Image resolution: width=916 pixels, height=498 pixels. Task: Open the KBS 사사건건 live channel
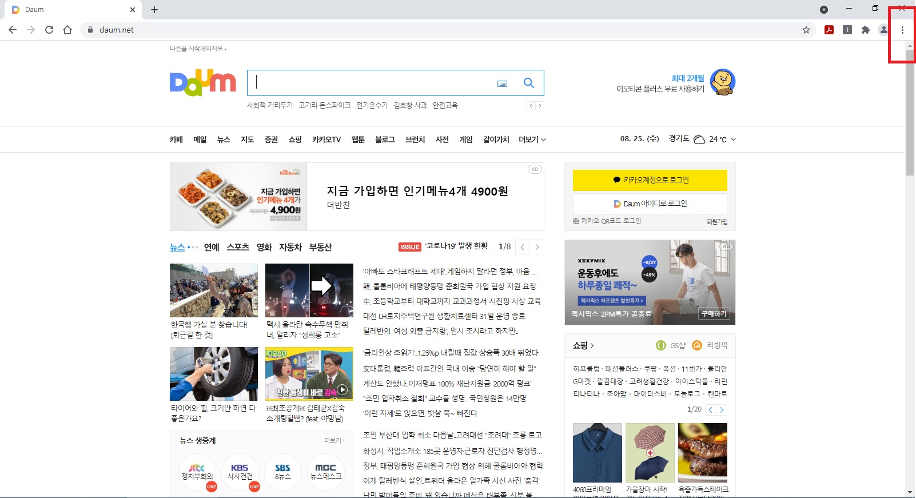click(240, 472)
